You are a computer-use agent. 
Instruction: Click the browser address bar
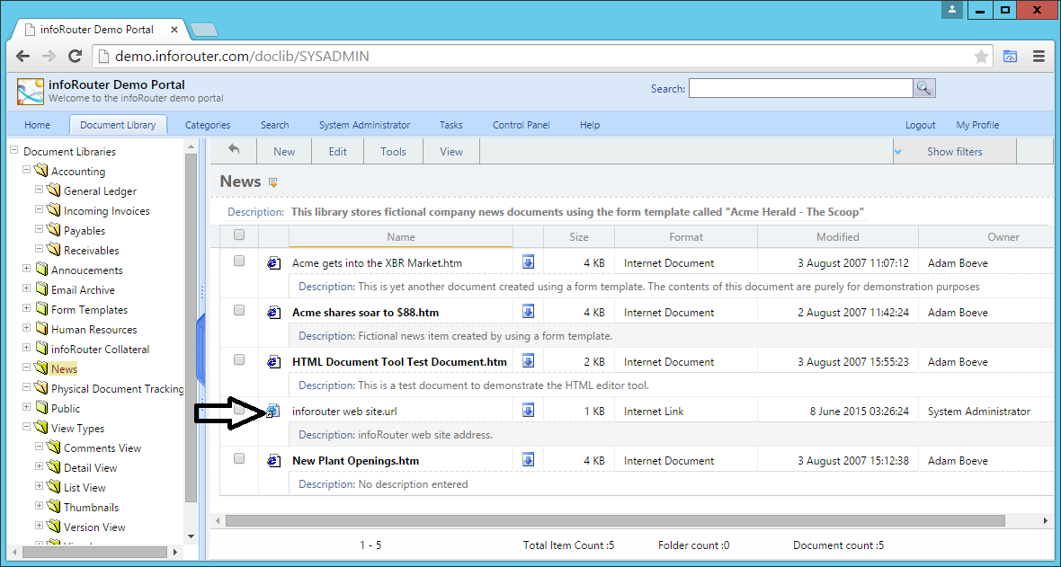tap(541, 56)
